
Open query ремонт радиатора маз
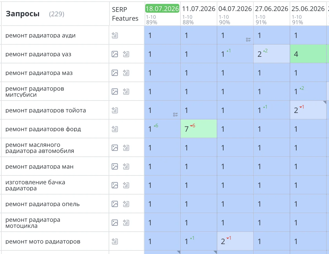click(x=39, y=73)
